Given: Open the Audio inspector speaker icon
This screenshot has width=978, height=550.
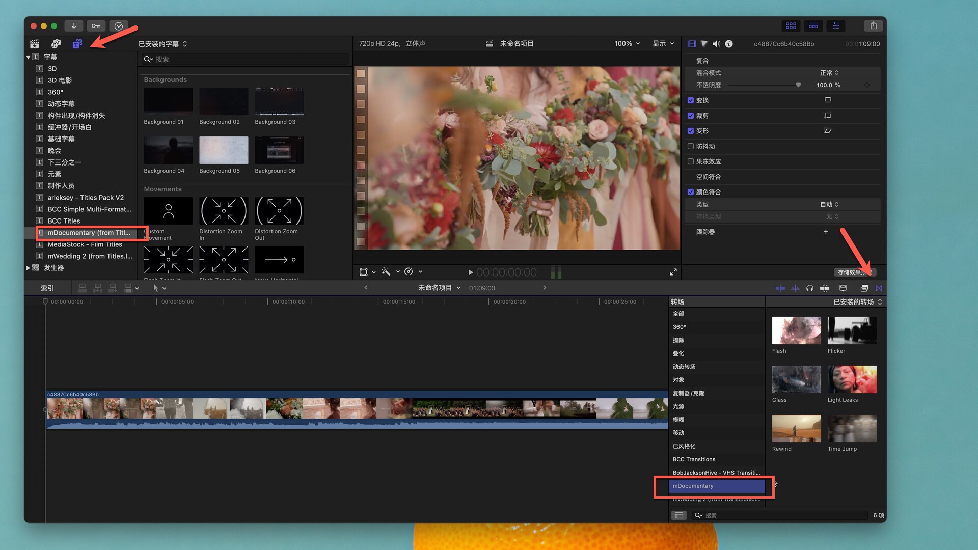Looking at the screenshot, I should (x=716, y=44).
